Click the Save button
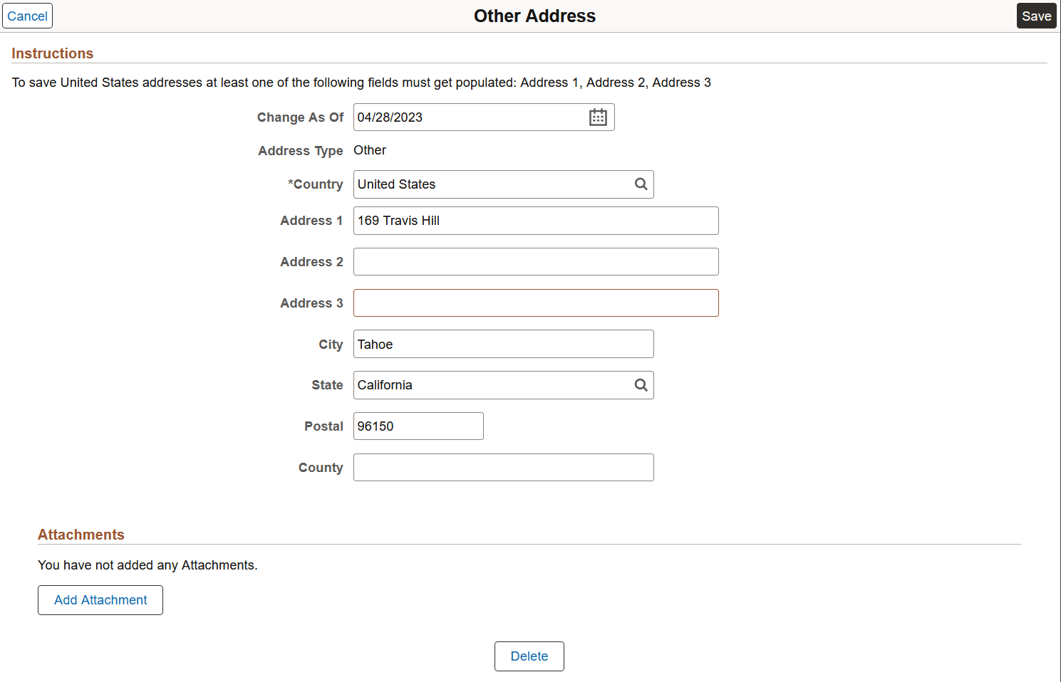The image size is (1061, 682). 1036,15
